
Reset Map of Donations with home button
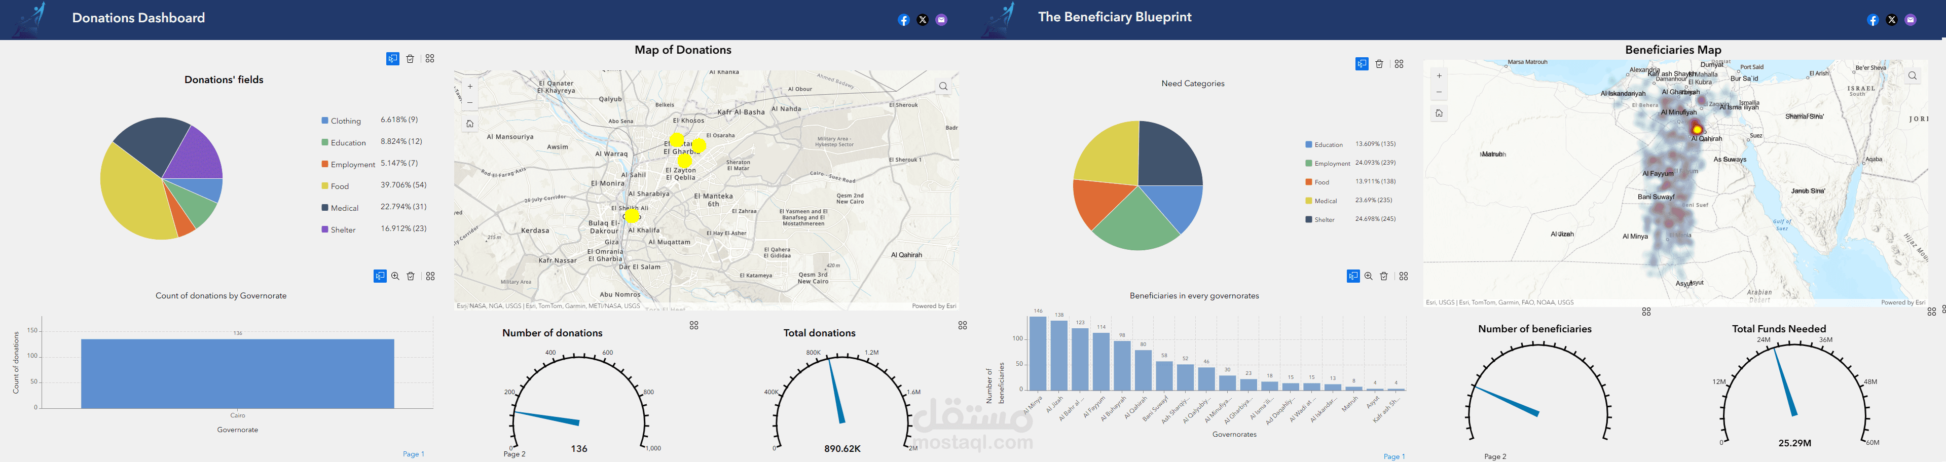click(x=470, y=124)
